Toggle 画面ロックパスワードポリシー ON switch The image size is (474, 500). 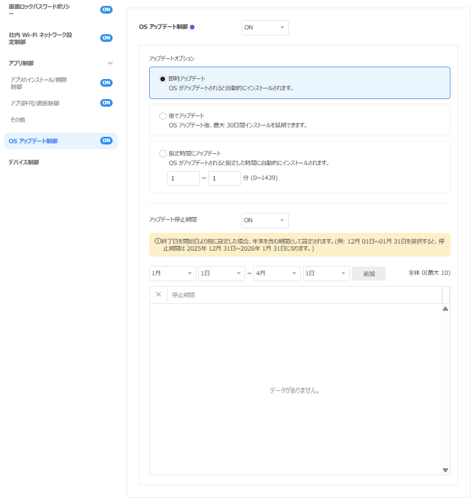[106, 9]
